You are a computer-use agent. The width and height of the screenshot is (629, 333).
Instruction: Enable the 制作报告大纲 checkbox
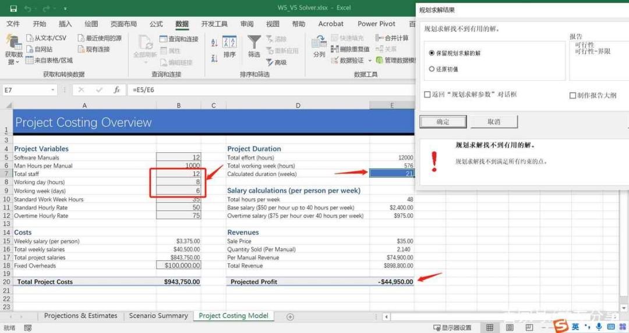point(573,95)
